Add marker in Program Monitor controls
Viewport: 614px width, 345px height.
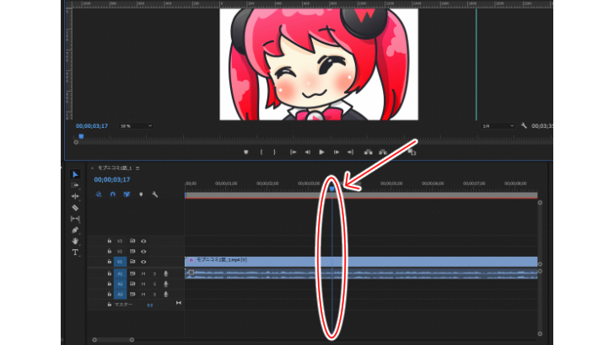pos(246,152)
